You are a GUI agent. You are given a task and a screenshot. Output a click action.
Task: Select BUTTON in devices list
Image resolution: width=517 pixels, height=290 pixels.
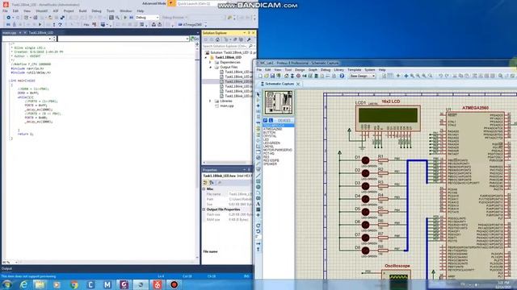click(269, 132)
